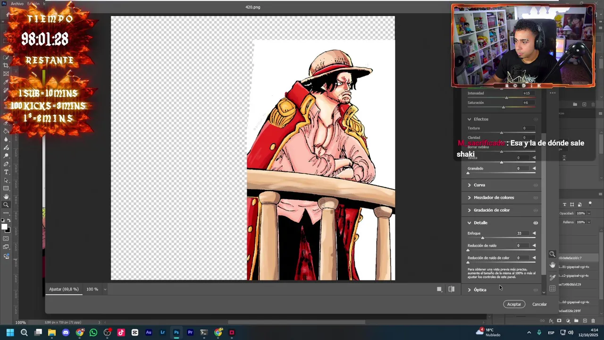Viewport: 604px width, 340px height.
Task: Click the horizontal scrollbar below canvas
Action: click(x=296, y=323)
